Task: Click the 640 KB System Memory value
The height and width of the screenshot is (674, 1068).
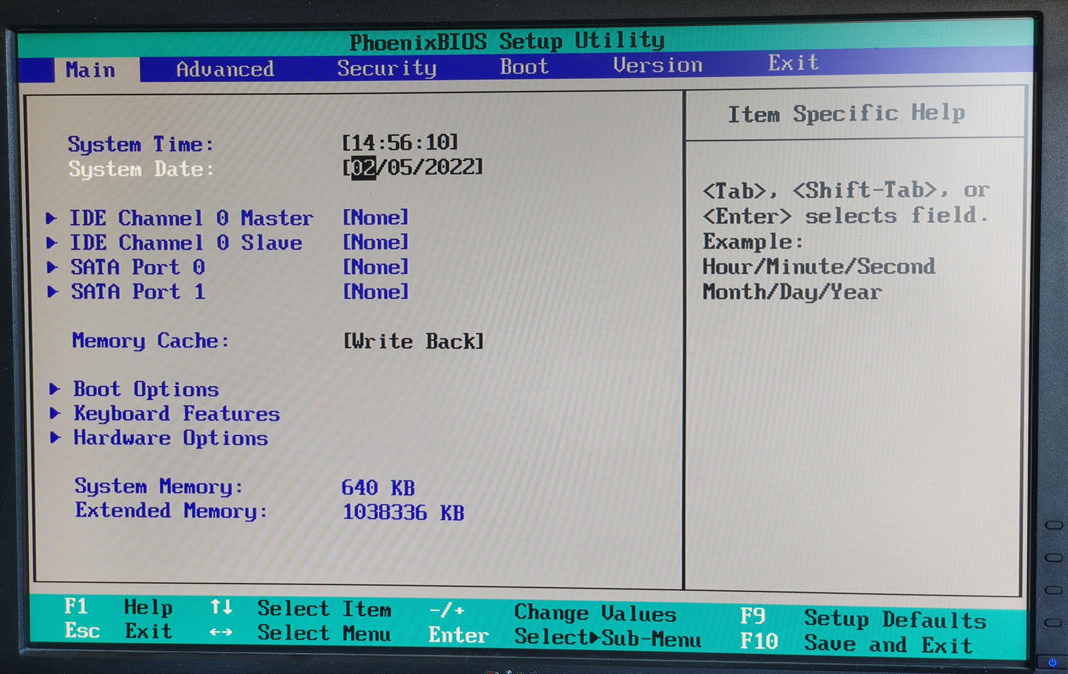Action: pyautogui.click(x=378, y=488)
